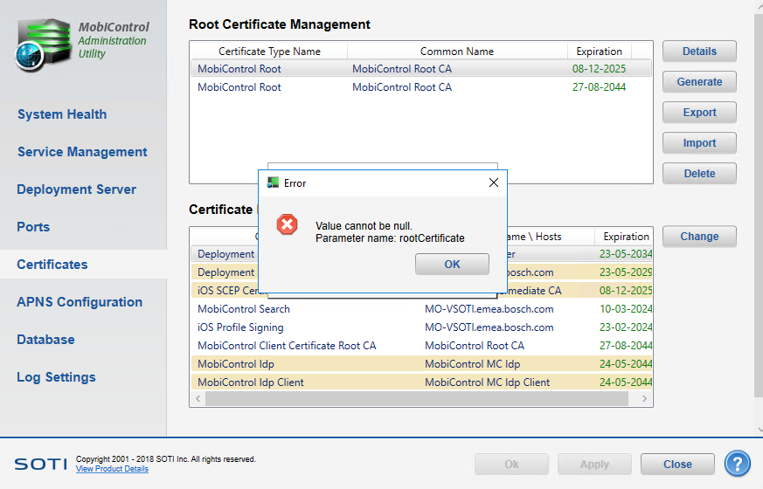Switch to the Ports section
Screen dimensions: 763x489
pyautogui.click(x=33, y=227)
